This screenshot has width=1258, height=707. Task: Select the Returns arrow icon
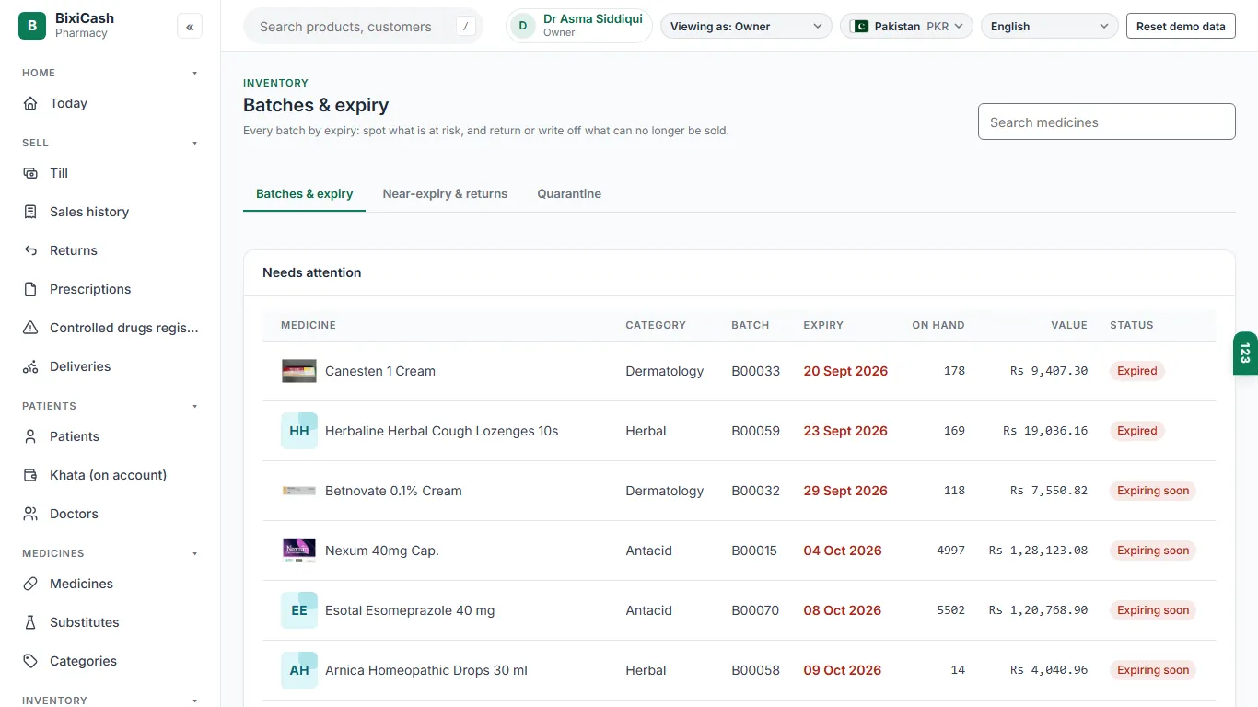[x=30, y=250]
